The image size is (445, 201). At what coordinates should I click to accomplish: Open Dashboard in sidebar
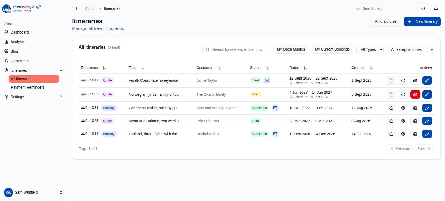(34, 32)
